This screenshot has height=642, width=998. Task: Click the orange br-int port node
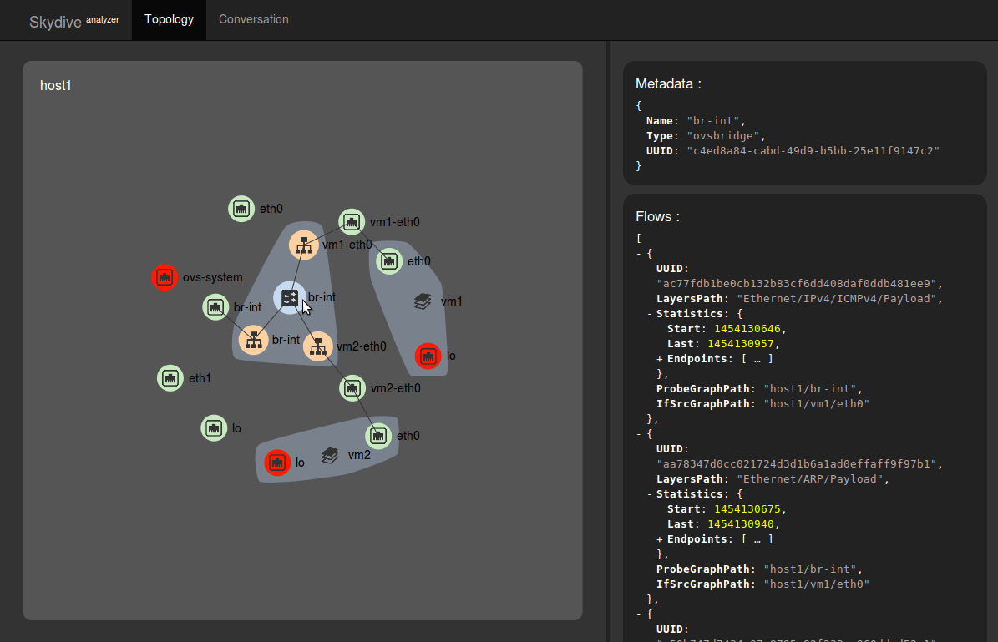[x=253, y=340]
